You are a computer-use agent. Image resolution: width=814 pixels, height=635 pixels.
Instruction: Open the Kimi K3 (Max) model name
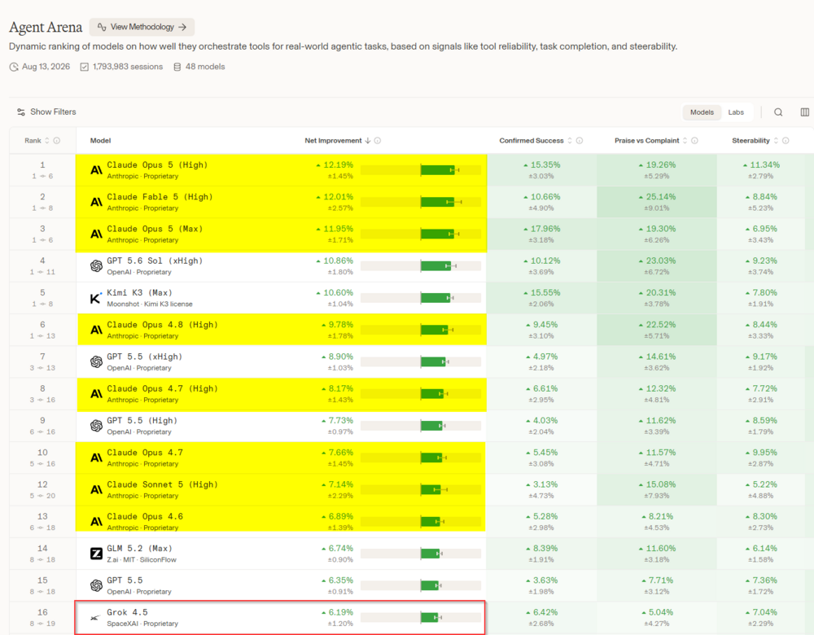140,293
